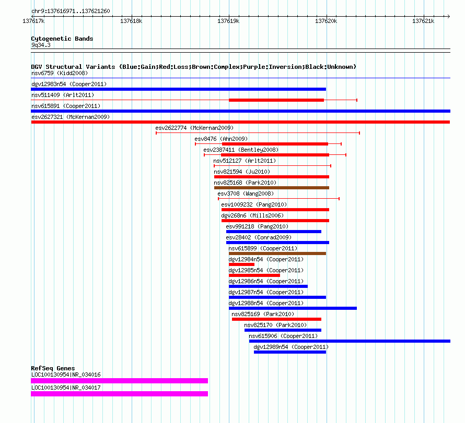Open the esv991218 (Pang2010) variant
465x423 pixels.
257,226
